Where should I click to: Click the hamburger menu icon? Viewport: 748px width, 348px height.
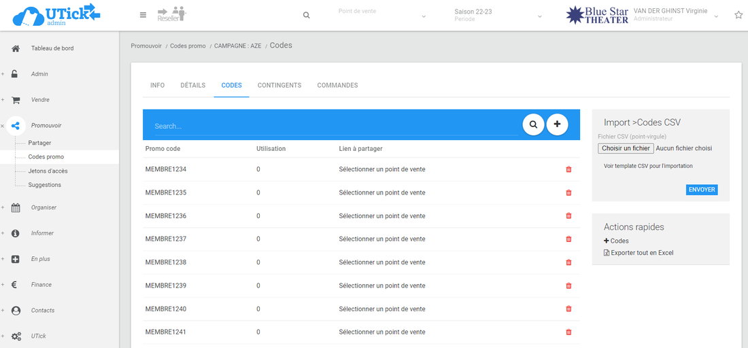pyautogui.click(x=143, y=15)
